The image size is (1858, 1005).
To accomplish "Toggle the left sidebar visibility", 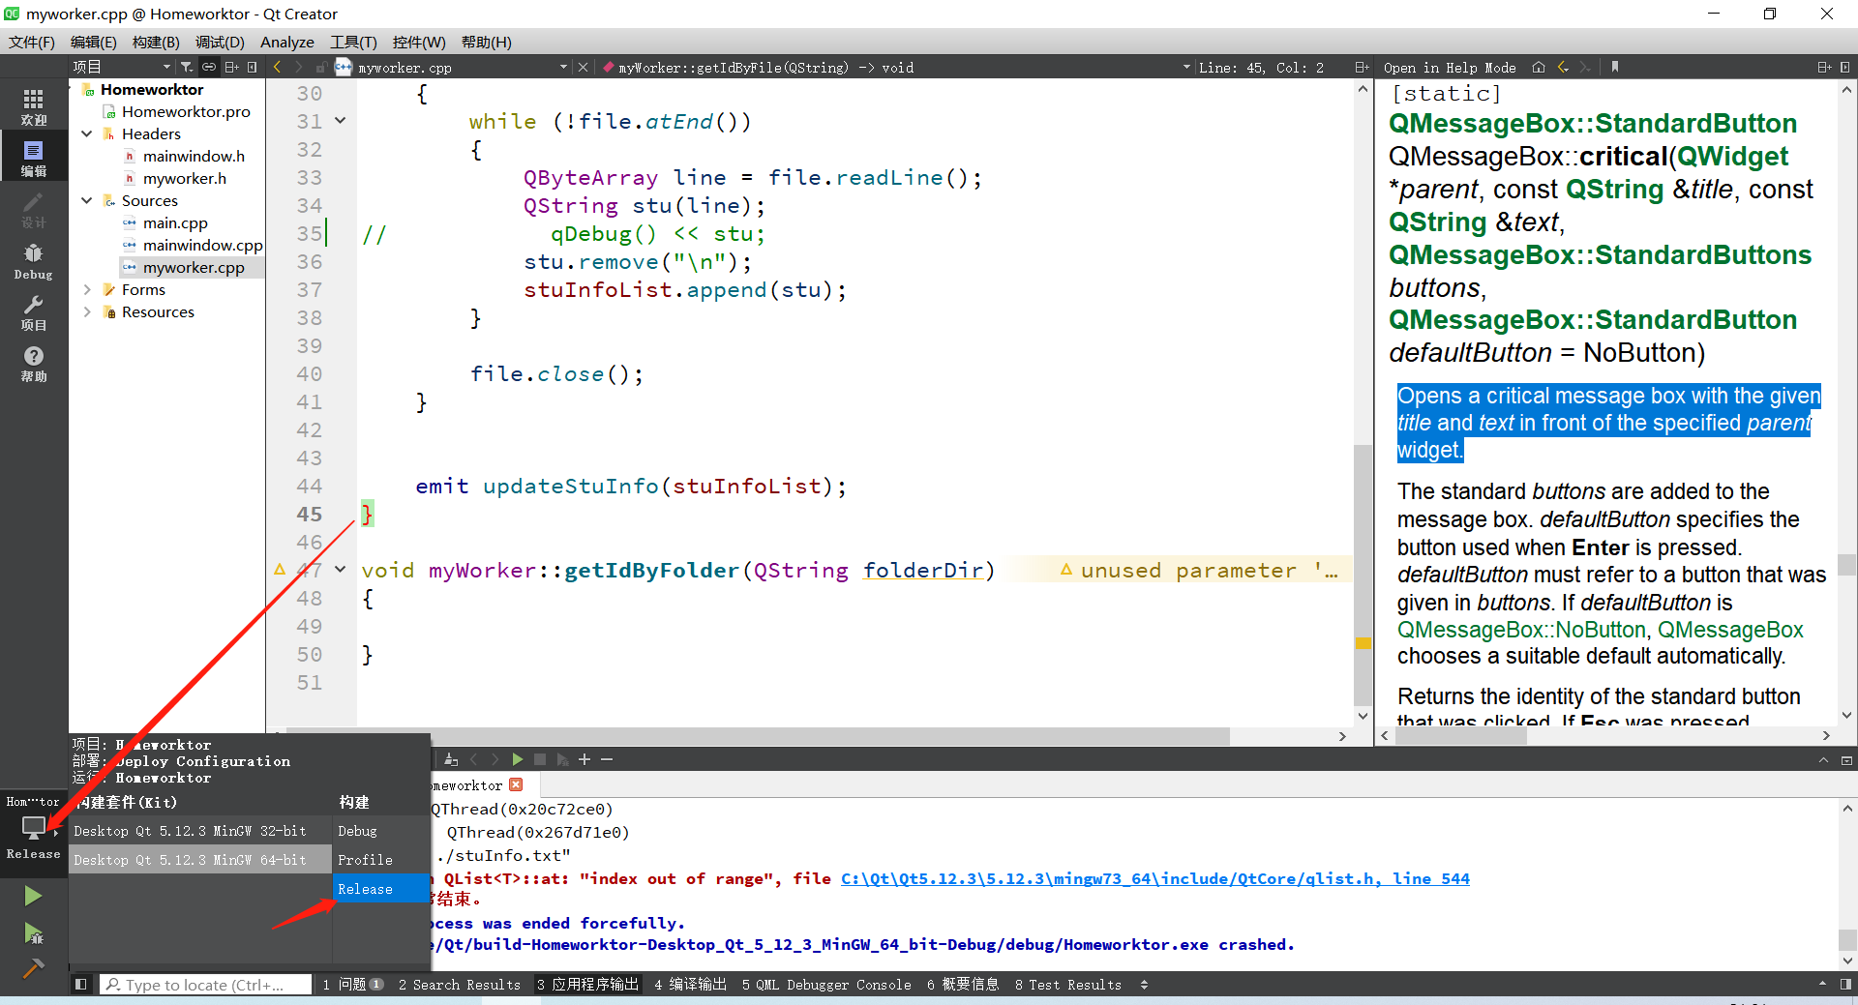I will (x=80, y=984).
